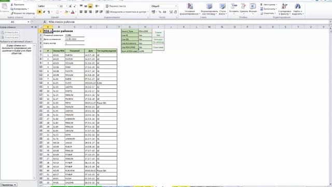This screenshot has height=187, width=332.
Task: Click the insert function fx icon
Action: point(45,22)
